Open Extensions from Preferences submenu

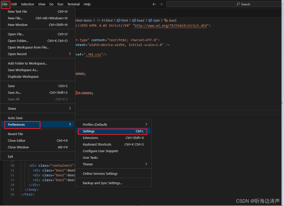[x=113, y=138]
